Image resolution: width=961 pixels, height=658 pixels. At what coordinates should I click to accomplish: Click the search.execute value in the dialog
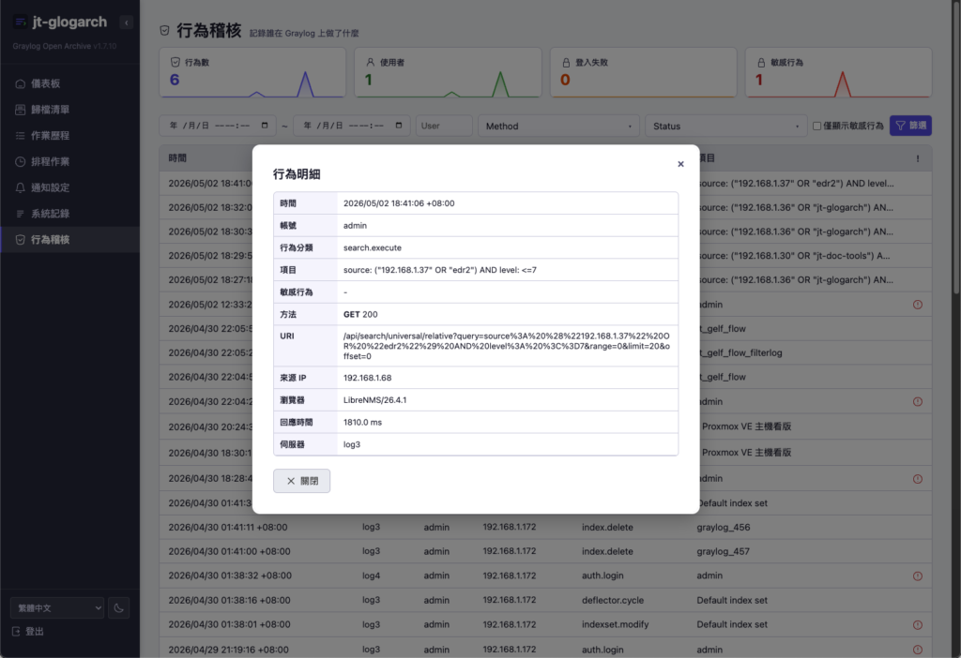(373, 247)
